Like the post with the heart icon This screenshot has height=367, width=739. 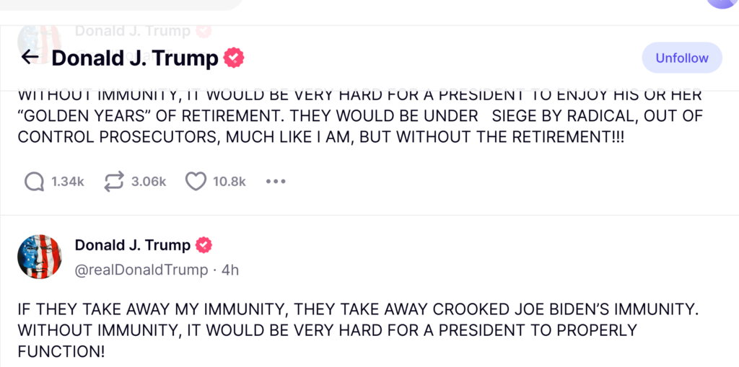196,182
